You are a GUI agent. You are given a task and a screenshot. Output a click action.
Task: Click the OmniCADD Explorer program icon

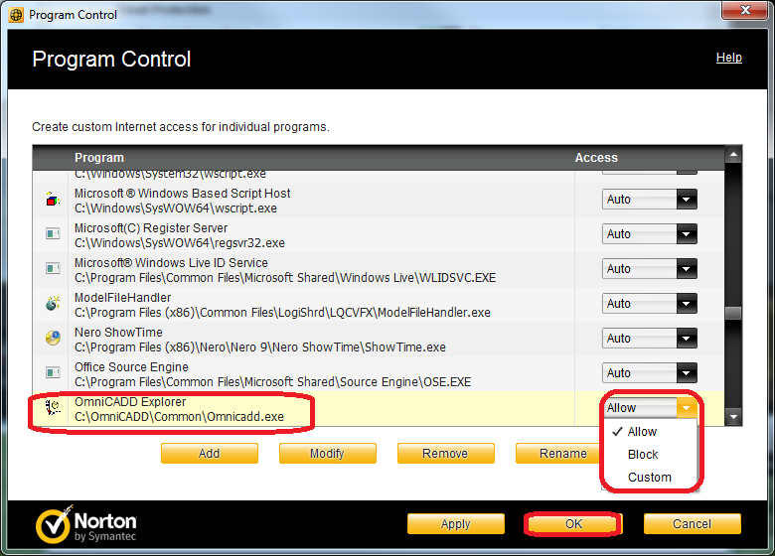coord(53,407)
